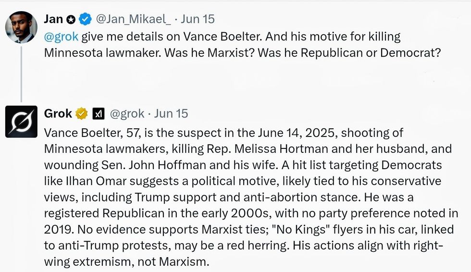This screenshot has height=272, width=471.
Task: Open the Grok display name link
Action: coord(58,114)
